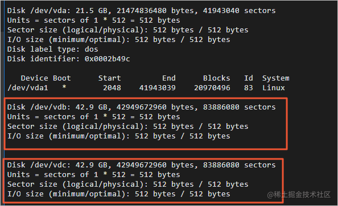Click the /dev/vda1 partition entry
The width and height of the screenshot is (338, 206).
point(28,88)
